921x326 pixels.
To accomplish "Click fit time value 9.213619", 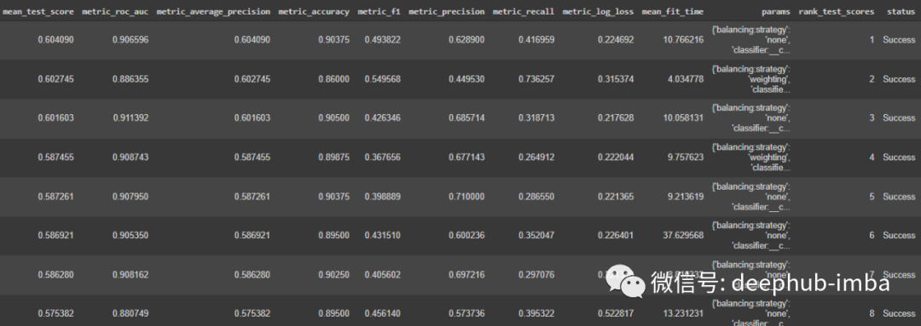I will tap(686, 197).
